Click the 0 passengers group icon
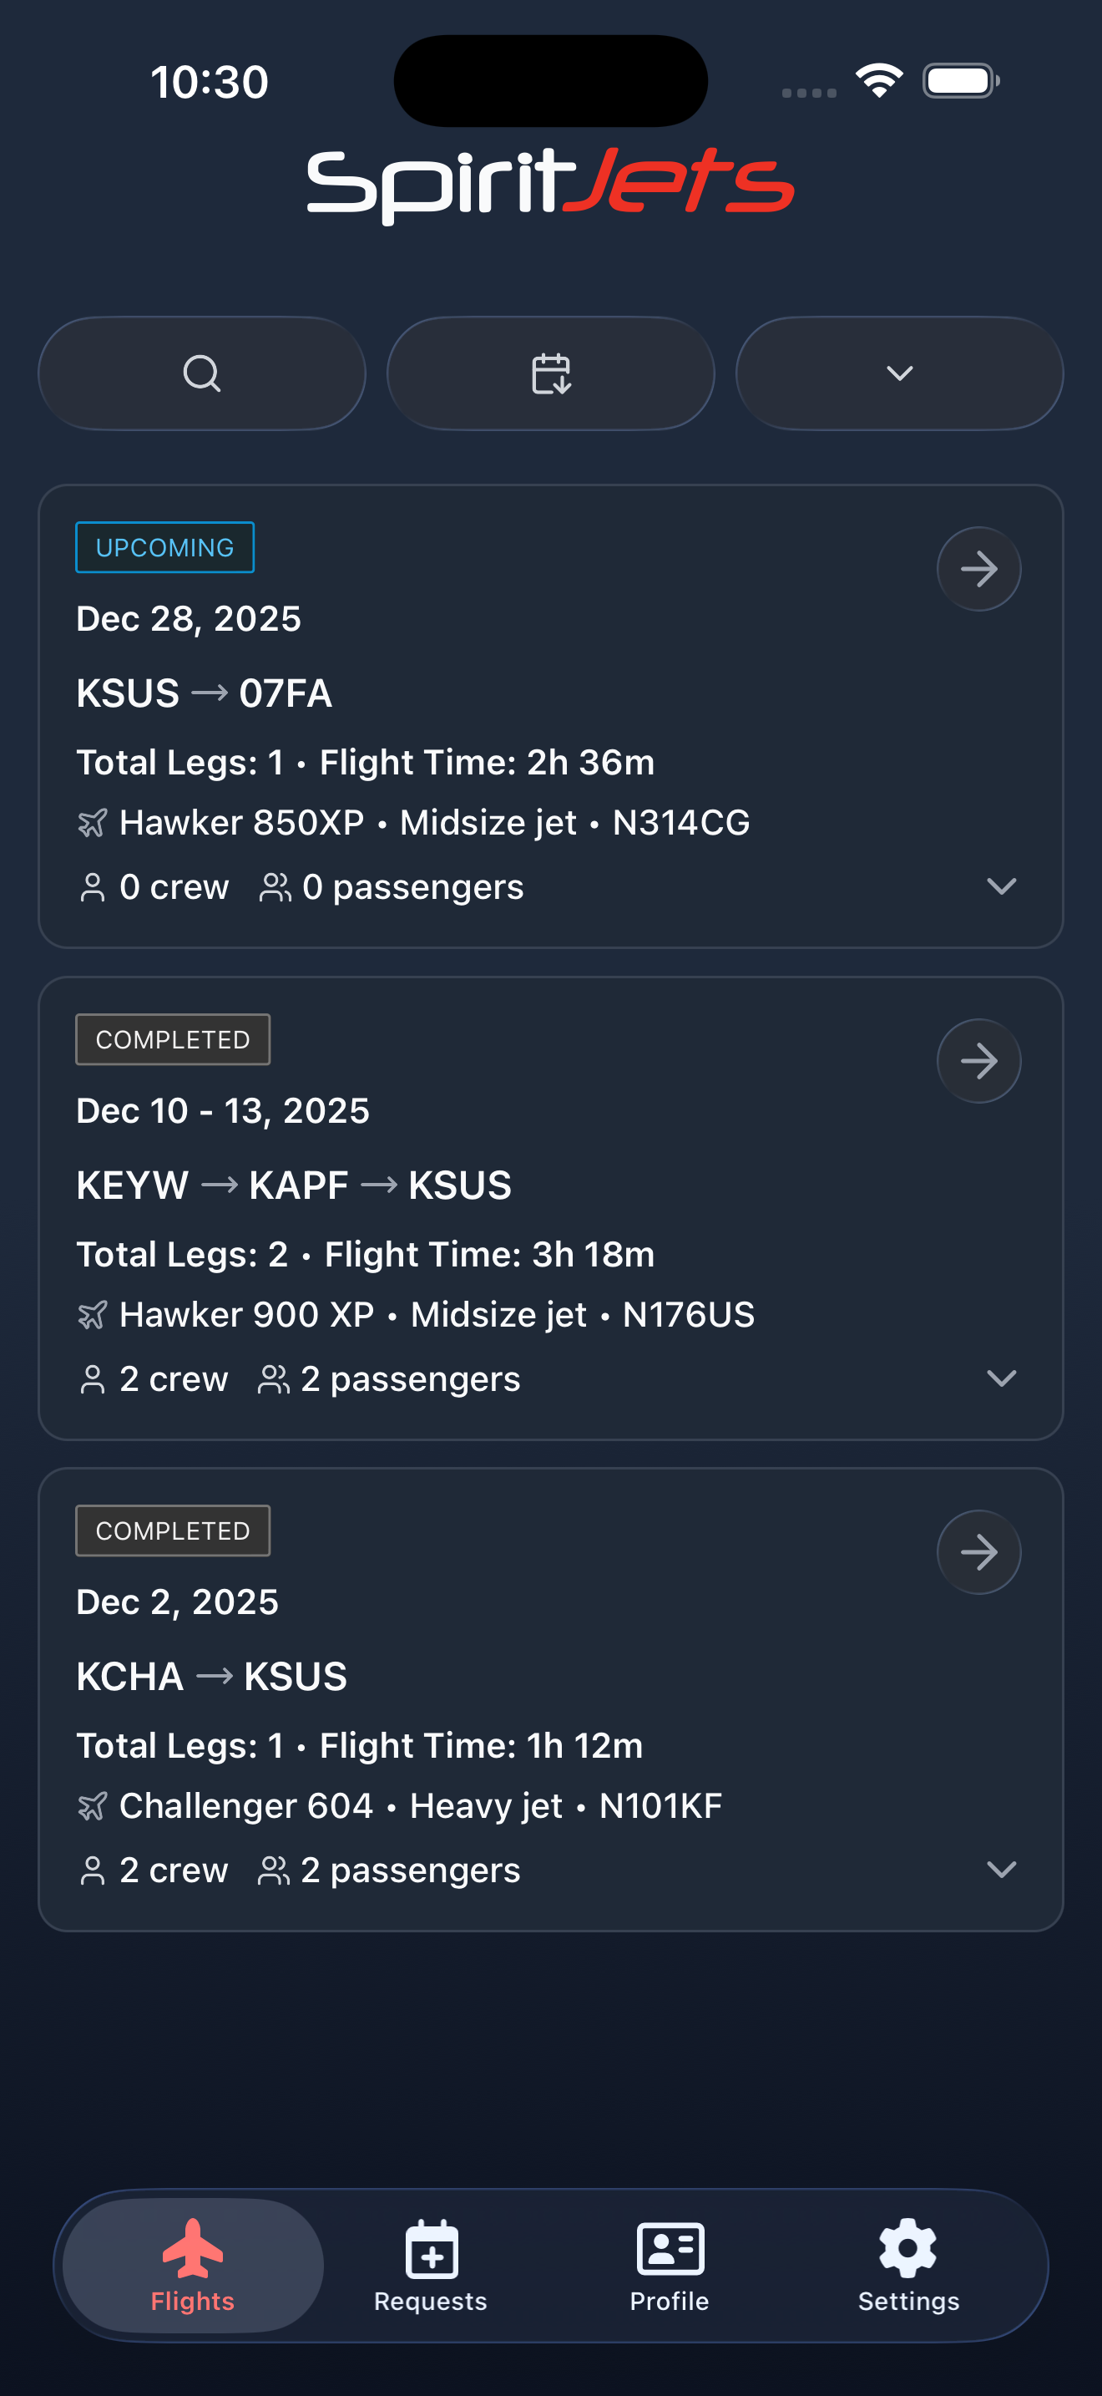 click(x=275, y=887)
